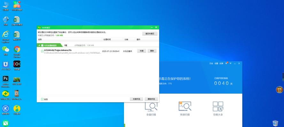Open the Recycle Bin on the desktop

pos(275,123)
